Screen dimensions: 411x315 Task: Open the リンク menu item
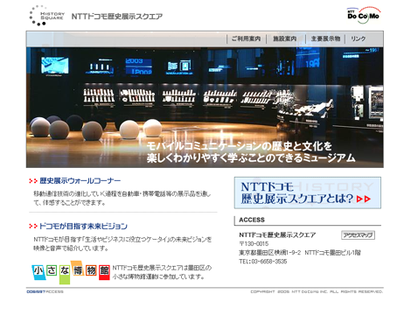click(358, 38)
